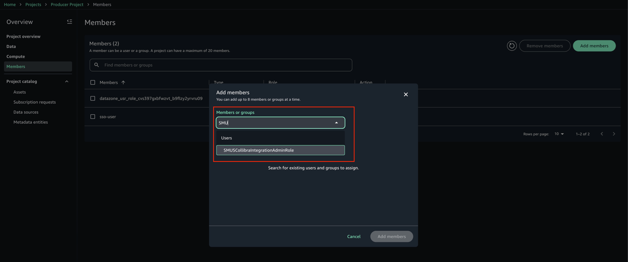
Task: Select SMUSCollibraIntegrationAdminRole from the list
Action: coord(281,150)
